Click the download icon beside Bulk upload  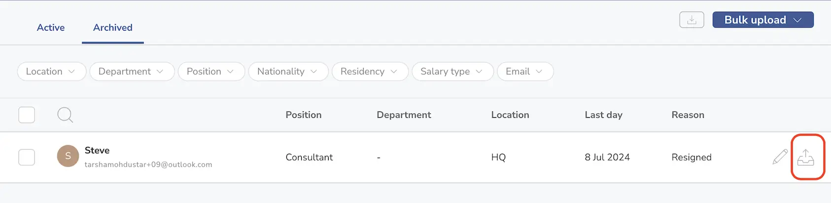tap(692, 20)
